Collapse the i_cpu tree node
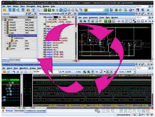 5,33
